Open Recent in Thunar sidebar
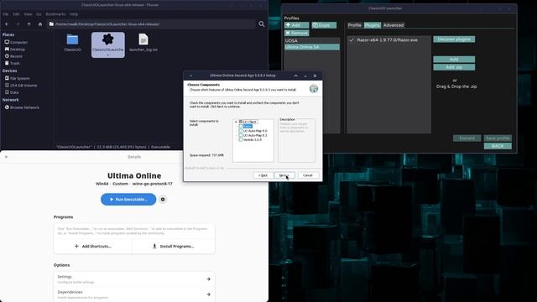Screen dimensions: 537x302 click(x=13, y=56)
